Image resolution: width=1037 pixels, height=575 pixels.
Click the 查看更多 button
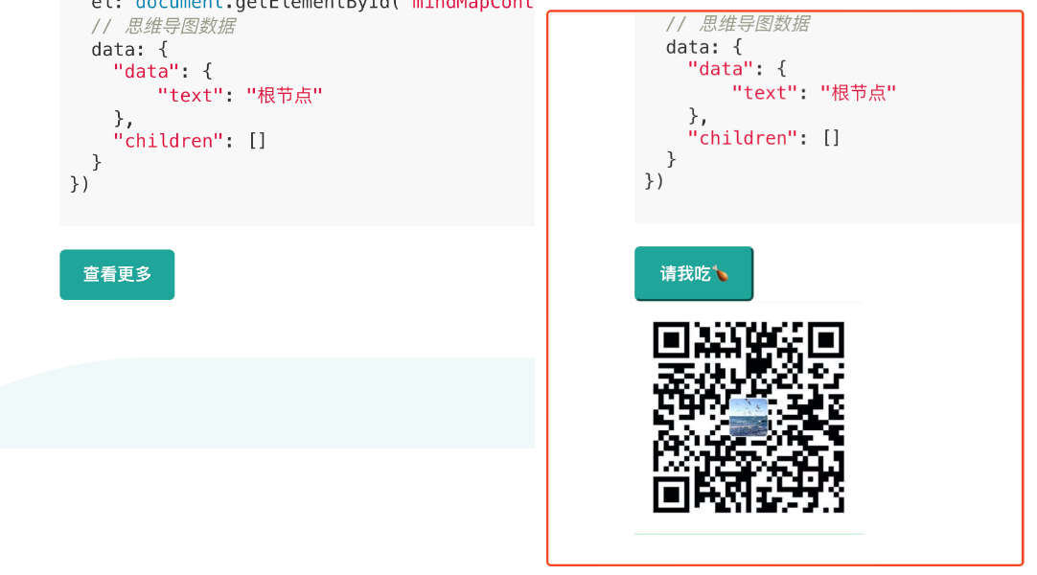pos(117,274)
